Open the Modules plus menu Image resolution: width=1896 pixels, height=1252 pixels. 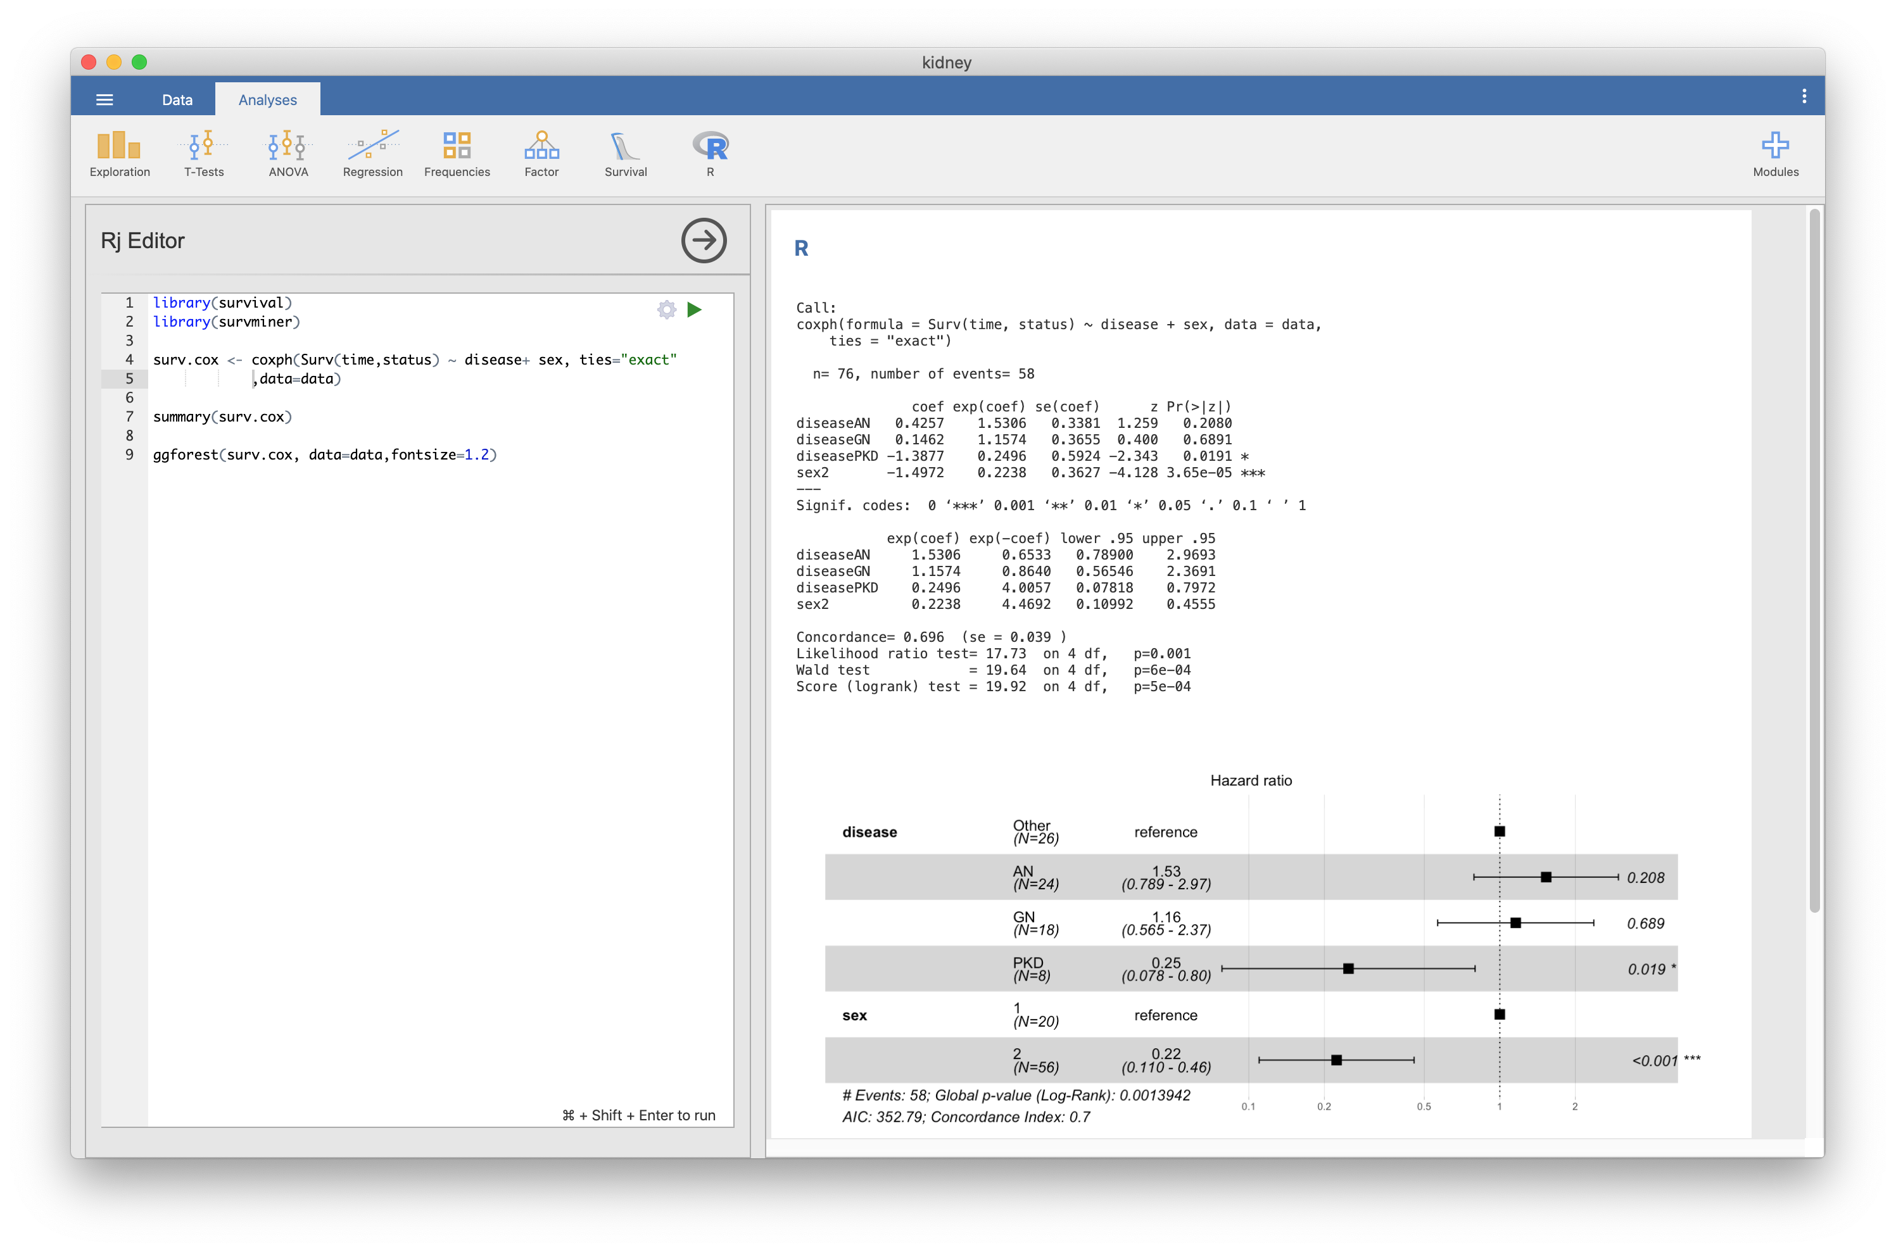[1774, 153]
